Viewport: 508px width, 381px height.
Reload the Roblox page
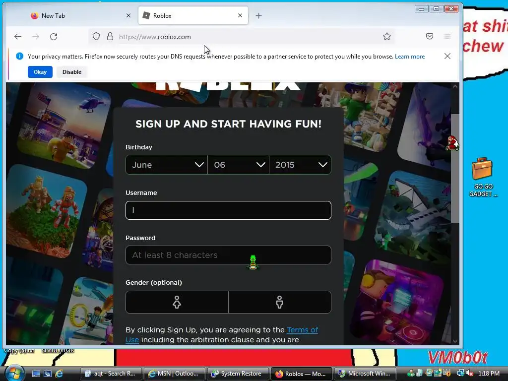point(54,37)
